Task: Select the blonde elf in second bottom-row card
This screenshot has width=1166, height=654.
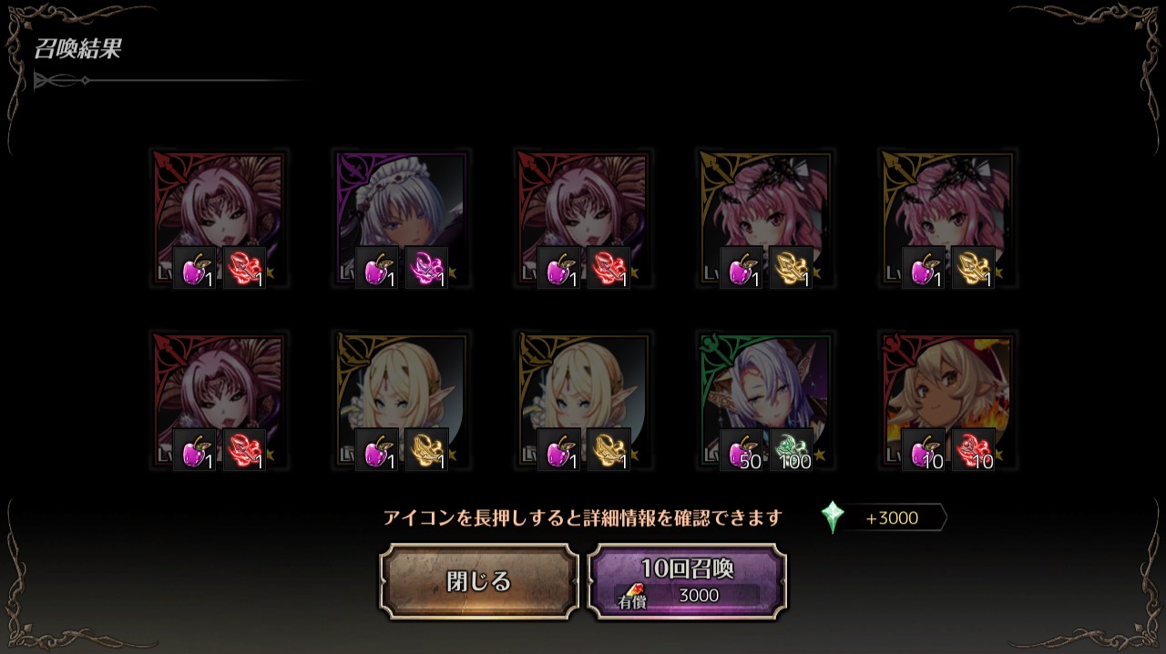Action: [402, 401]
